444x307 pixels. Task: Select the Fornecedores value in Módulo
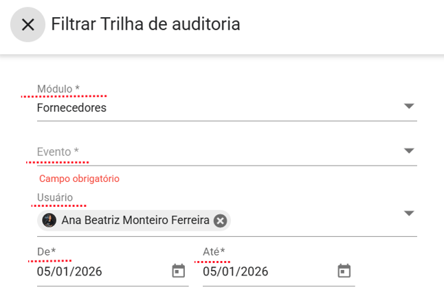click(71, 108)
